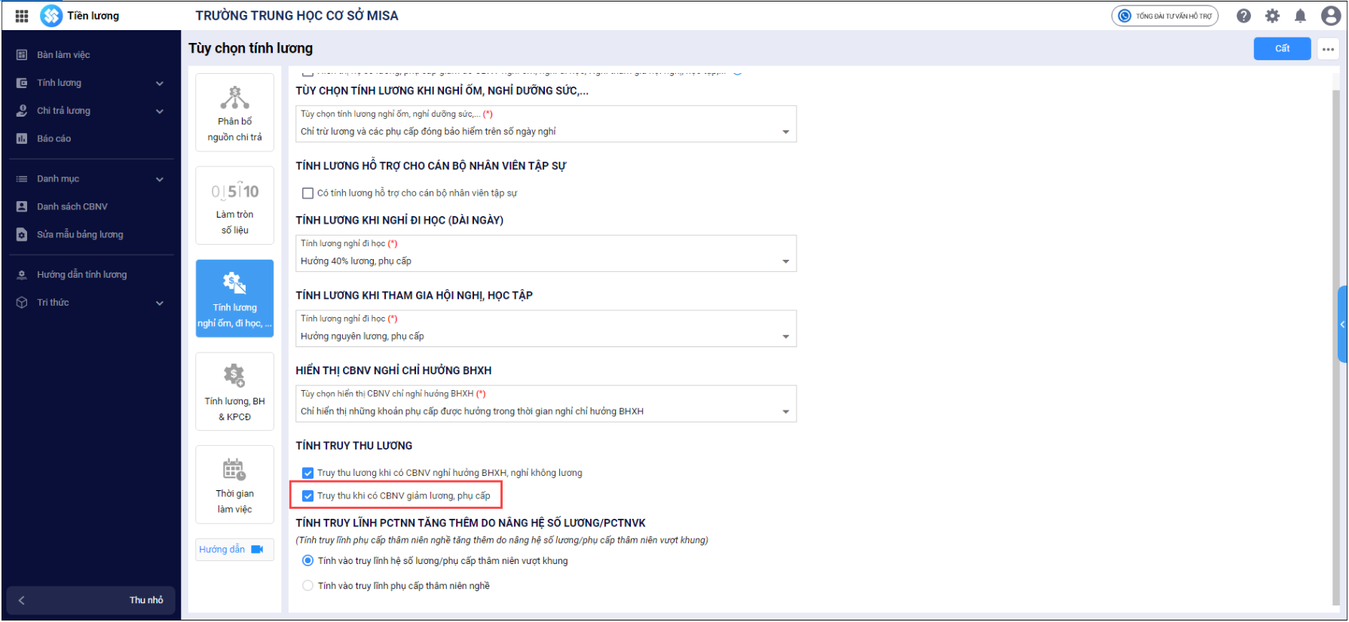Open Danh sách CBNV menu item
Image resolution: width=1349 pixels, height=622 pixels.
click(x=90, y=206)
